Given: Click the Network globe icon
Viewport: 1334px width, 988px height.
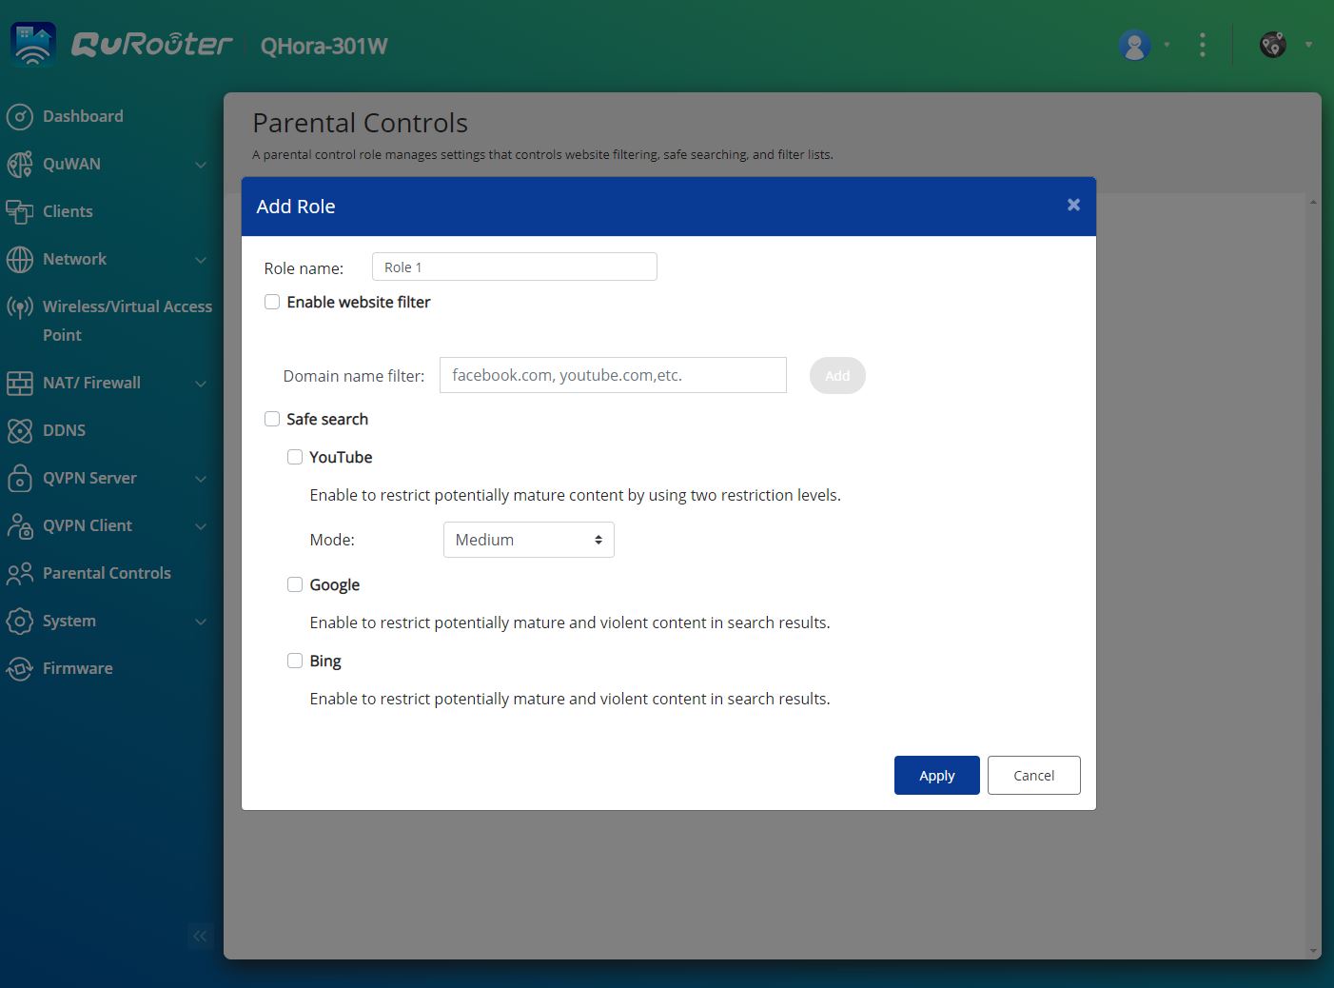Looking at the screenshot, I should (20, 259).
